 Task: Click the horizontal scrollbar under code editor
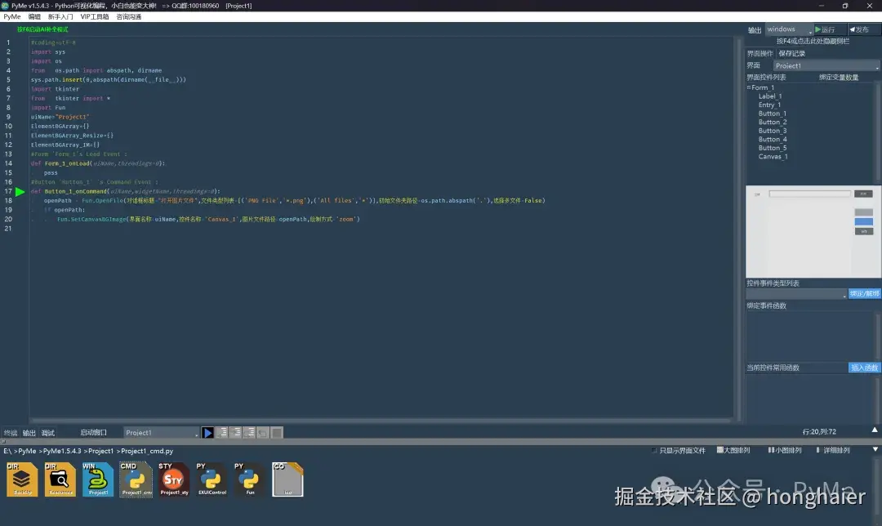(x=381, y=421)
